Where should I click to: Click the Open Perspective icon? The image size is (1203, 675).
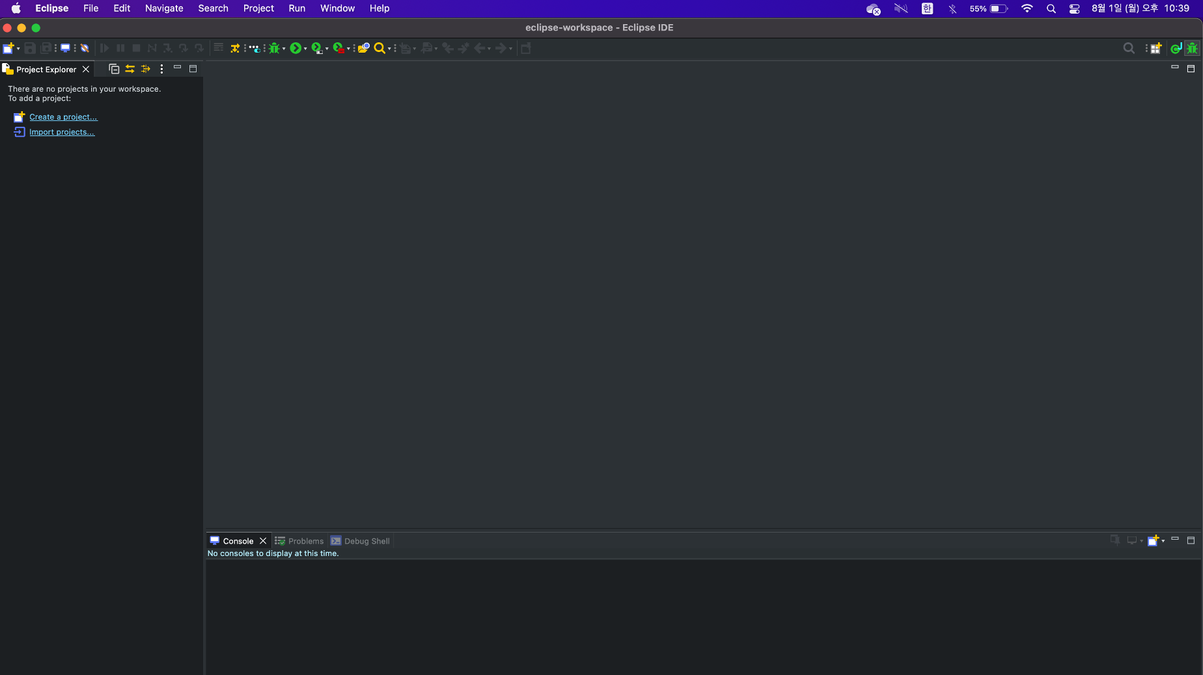pyautogui.click(x=1156, y=48)
